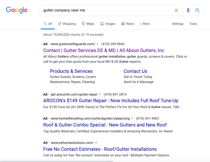This screenshot has height=162, width=210.
Task: Switch to the Maps tab
Action: click(x=88, y=24)
